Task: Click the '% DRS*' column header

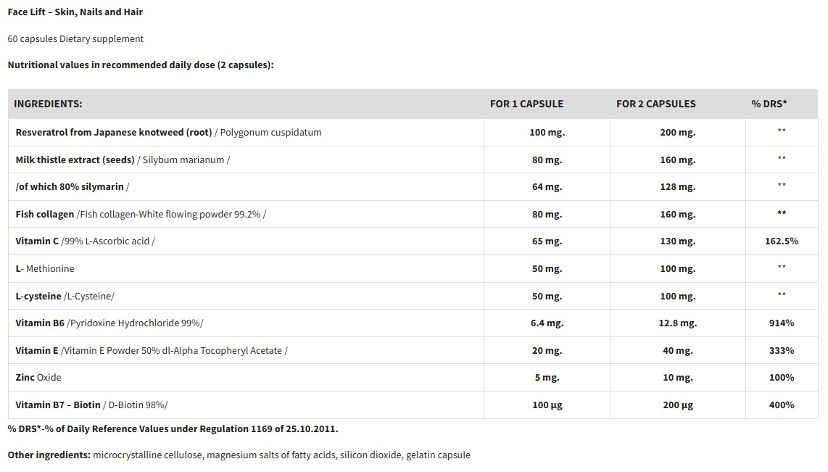Action: (x=769, y=104)
